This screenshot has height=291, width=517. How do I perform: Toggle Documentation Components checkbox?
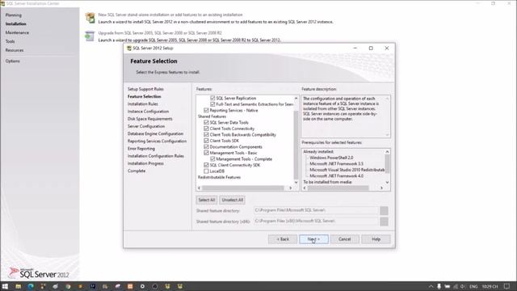(x=206, y=147)
